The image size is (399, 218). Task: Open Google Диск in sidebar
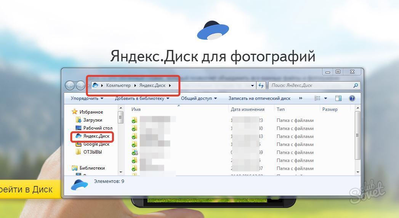click(96, 144)
